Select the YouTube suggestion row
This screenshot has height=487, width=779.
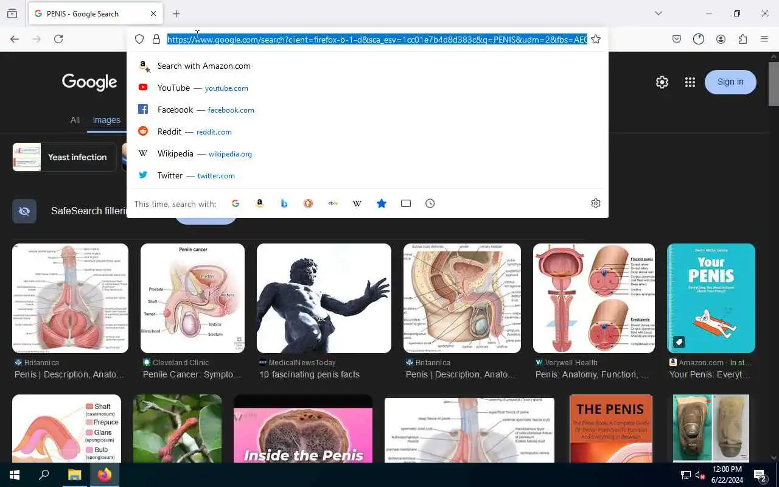tap(368, 88)
